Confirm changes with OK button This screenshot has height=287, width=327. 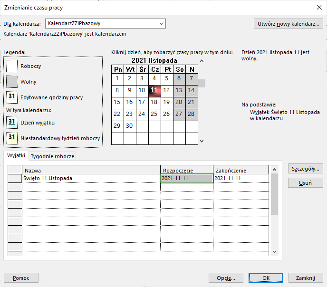point(266,278)
